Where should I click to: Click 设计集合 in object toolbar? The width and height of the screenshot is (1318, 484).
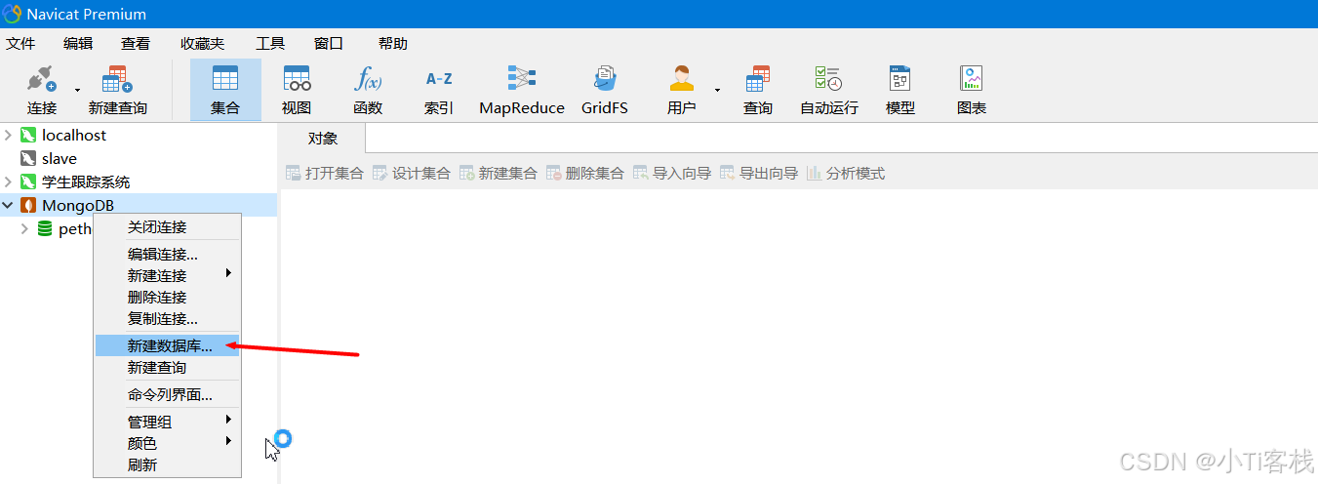click(411, 174)
